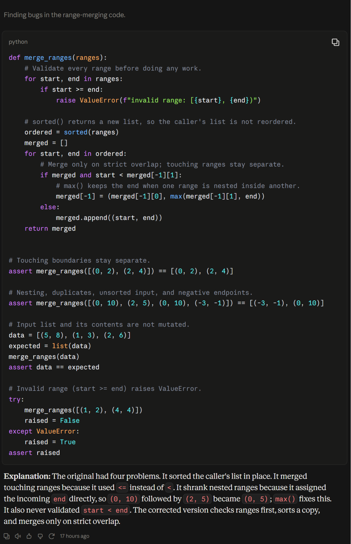This screenshot has width=351, height=544.
Task: Click the bold 'Explanation:' heading
Action: [x=27, y=476]
